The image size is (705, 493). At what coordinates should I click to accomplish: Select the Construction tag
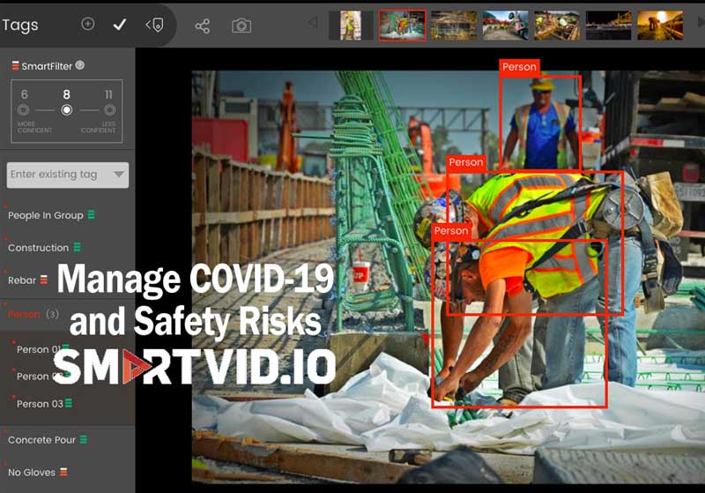tap(38, 248)
